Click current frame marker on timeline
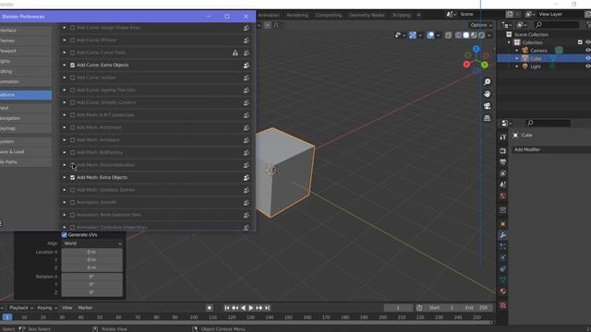Image resolution: width=591 pixels, height=332 pixels. pyautogui.click(x=7, y=317)
